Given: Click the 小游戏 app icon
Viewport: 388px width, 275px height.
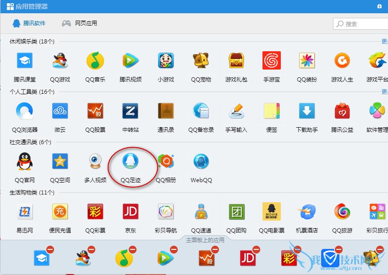Looking at the screenshot, I should click(x=166, y=60).
